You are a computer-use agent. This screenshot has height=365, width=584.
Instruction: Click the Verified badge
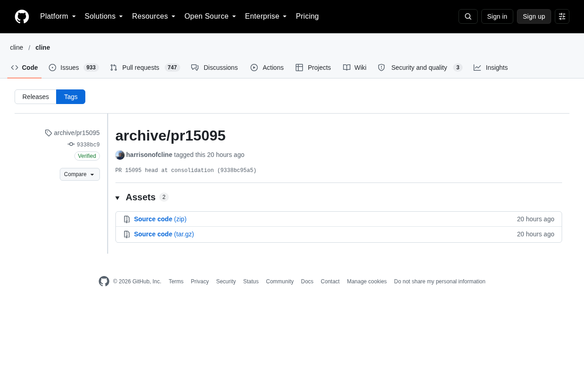click(87, 156)
